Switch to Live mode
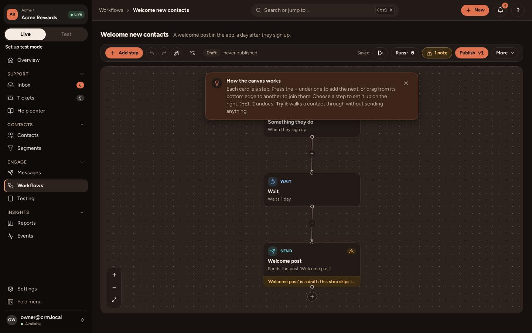The height and width of the screenshot is (333, 532). click(25, 34)
